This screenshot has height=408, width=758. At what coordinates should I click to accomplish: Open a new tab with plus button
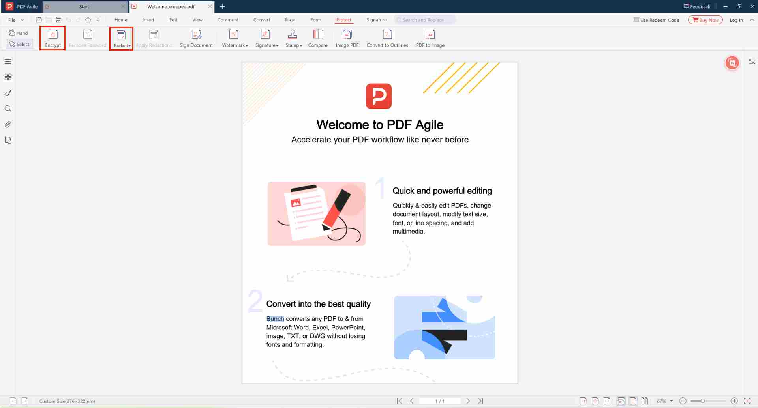[x=222, y=6]
